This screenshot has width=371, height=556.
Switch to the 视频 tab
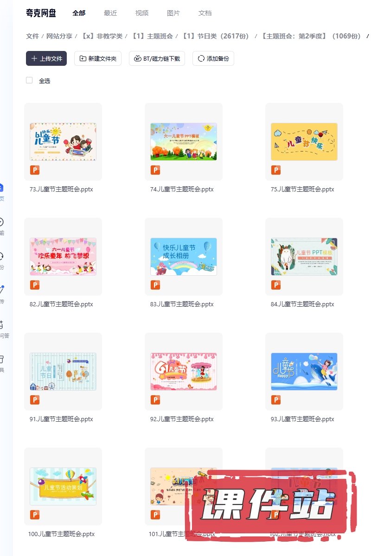[x=142, y=13]
